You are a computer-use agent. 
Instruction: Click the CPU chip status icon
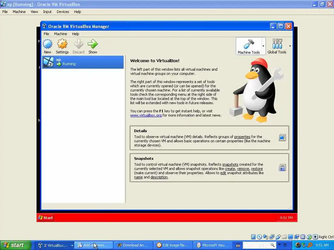[x=303, y=237]
